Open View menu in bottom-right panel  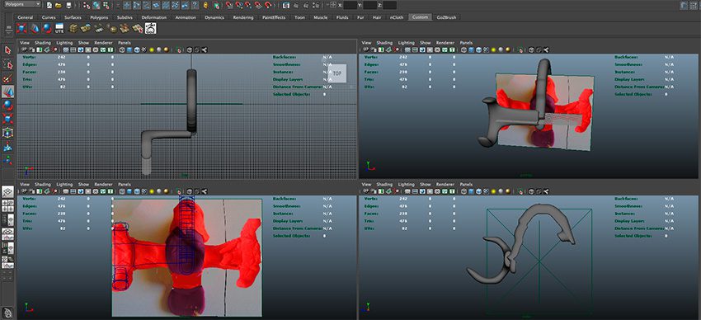366,184
